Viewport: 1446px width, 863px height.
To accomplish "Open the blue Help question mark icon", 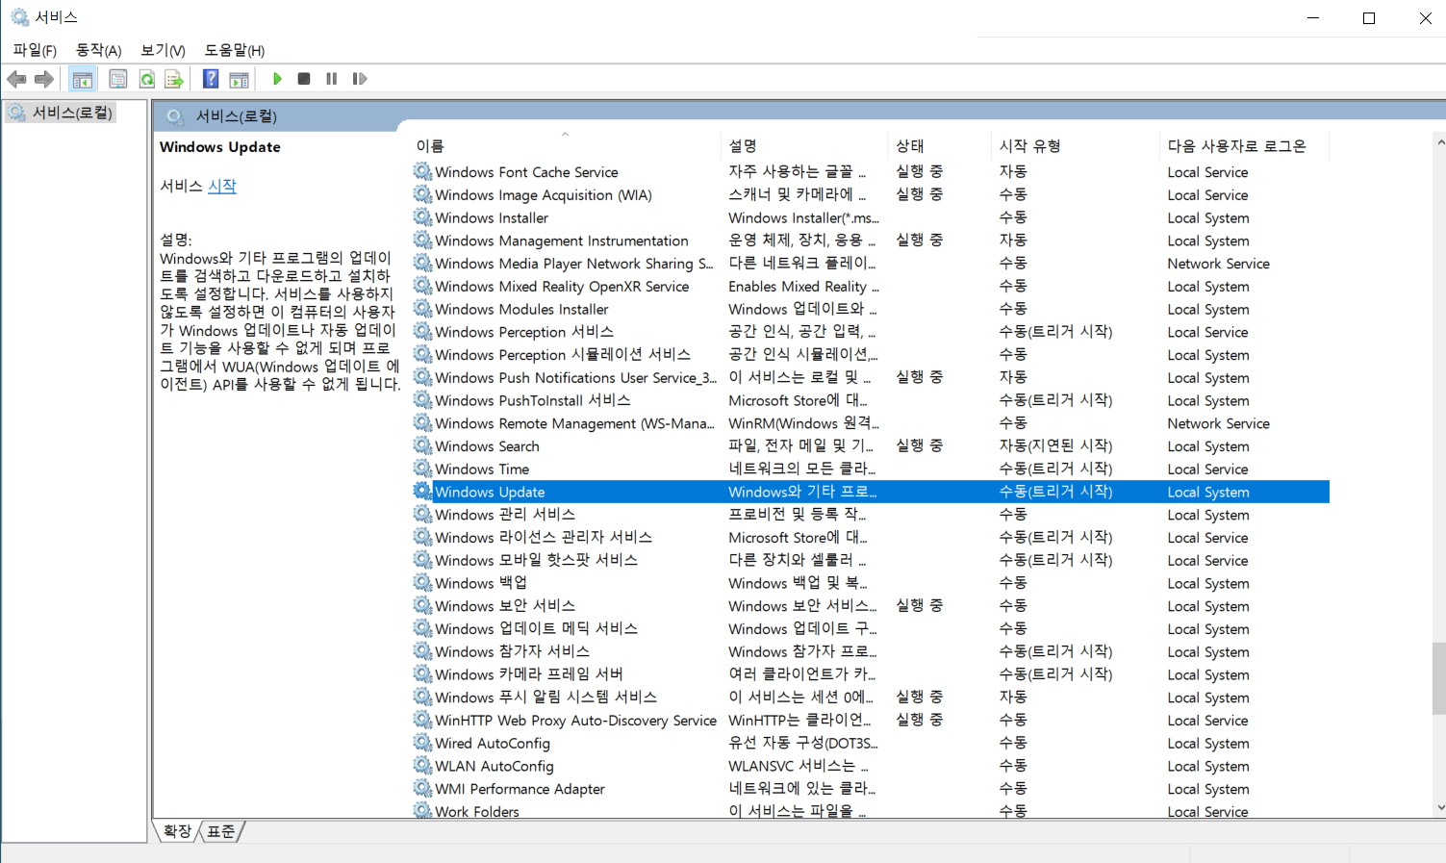I will [211, 79].
